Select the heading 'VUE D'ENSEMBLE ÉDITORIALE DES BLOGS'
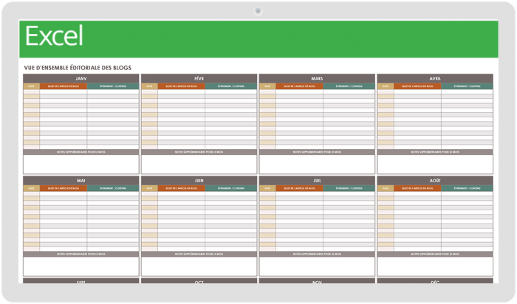517x304 pixels. coord(78,68)
